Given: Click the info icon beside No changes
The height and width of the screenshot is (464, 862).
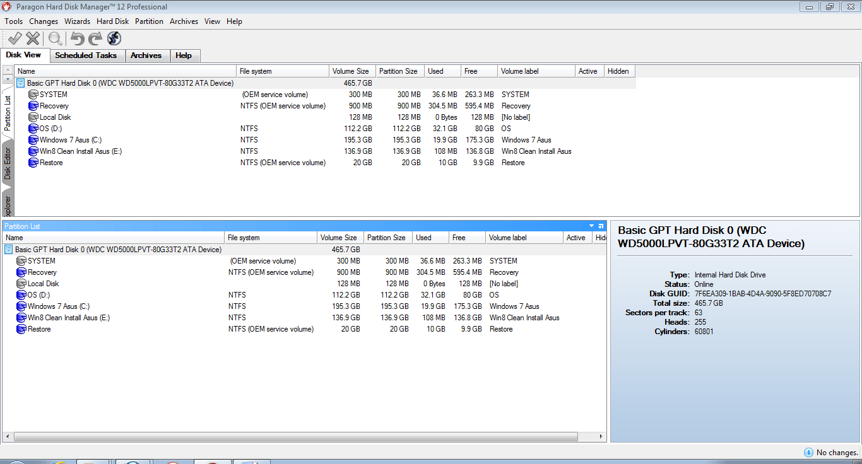Looking at the screenshot, I should click(x=808, y=453).
